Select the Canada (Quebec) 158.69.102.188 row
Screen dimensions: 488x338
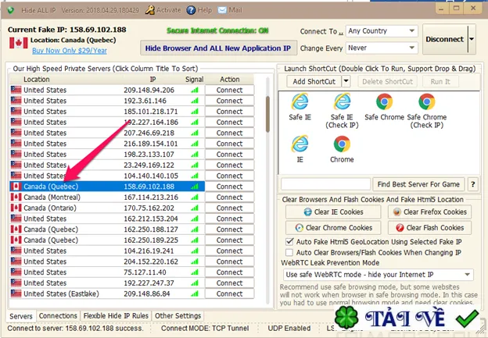click(x=107, y=187)
